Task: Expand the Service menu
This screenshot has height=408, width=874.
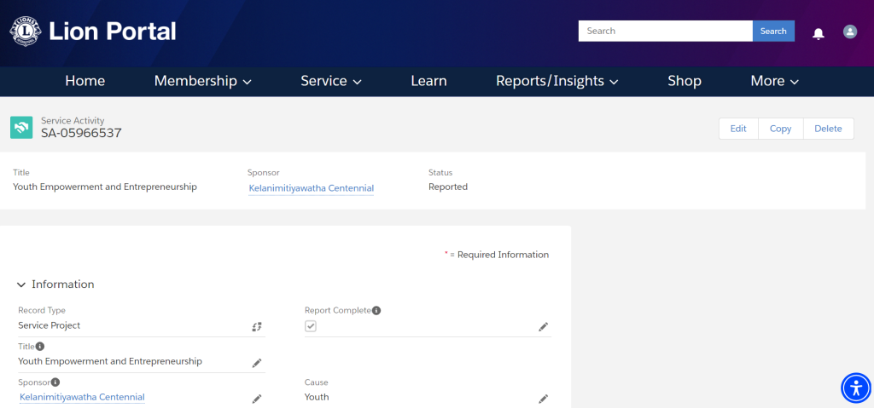Action: (331, 81)
